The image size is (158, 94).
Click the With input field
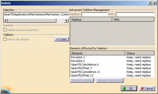pos(135,14)
